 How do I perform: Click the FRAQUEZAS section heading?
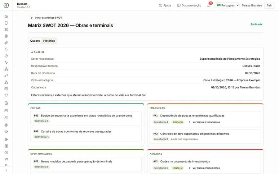coord(157,108)
